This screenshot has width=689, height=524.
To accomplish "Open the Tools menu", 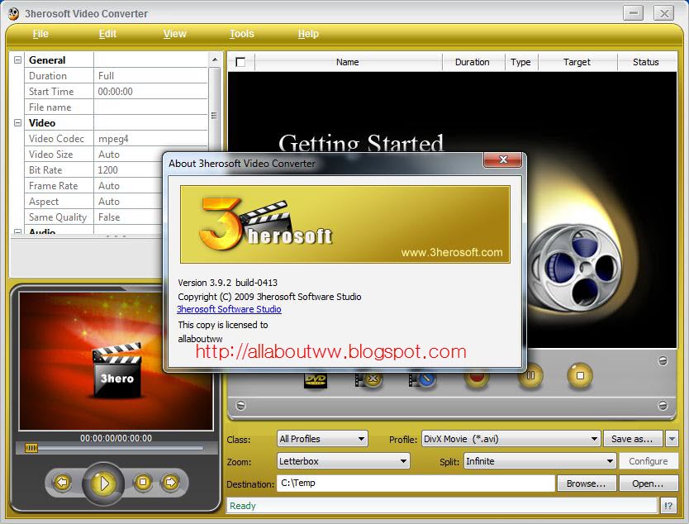I will coord(242,33).
